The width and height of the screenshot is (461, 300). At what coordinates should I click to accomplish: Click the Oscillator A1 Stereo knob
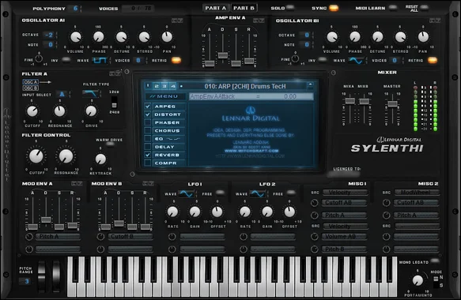[x=144, y=37]
